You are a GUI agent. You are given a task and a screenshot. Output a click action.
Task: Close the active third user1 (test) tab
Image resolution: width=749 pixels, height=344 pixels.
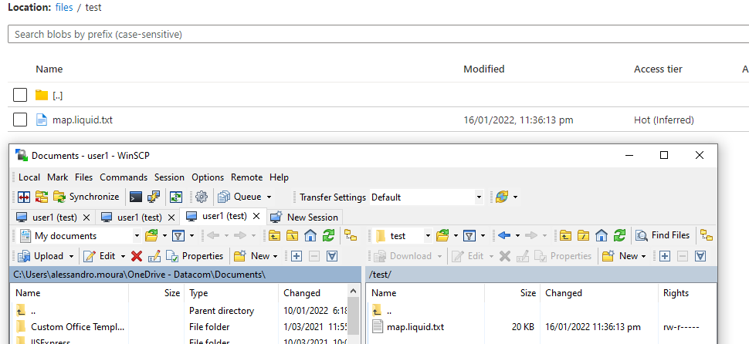[256, 216]
